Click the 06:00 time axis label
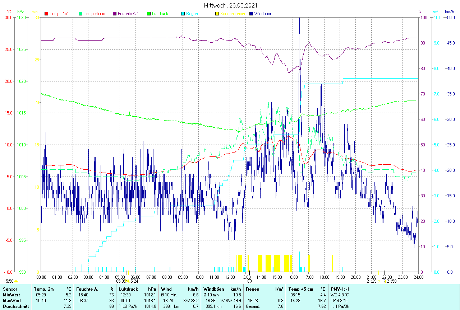The height and width of the screenshot is (310, 460). (x=135, y=277)
